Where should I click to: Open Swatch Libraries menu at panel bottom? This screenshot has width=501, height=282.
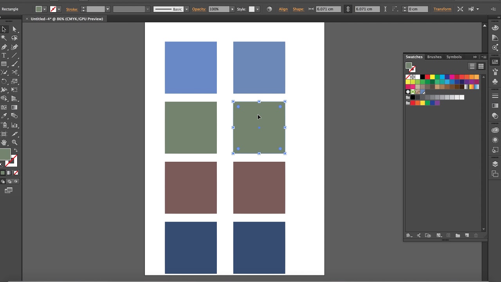point(409,235)
